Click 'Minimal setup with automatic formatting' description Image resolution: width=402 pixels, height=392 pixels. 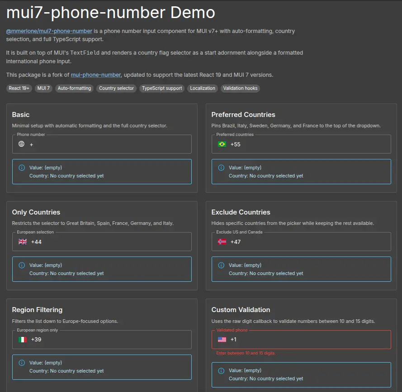click(x=90, y=126)
